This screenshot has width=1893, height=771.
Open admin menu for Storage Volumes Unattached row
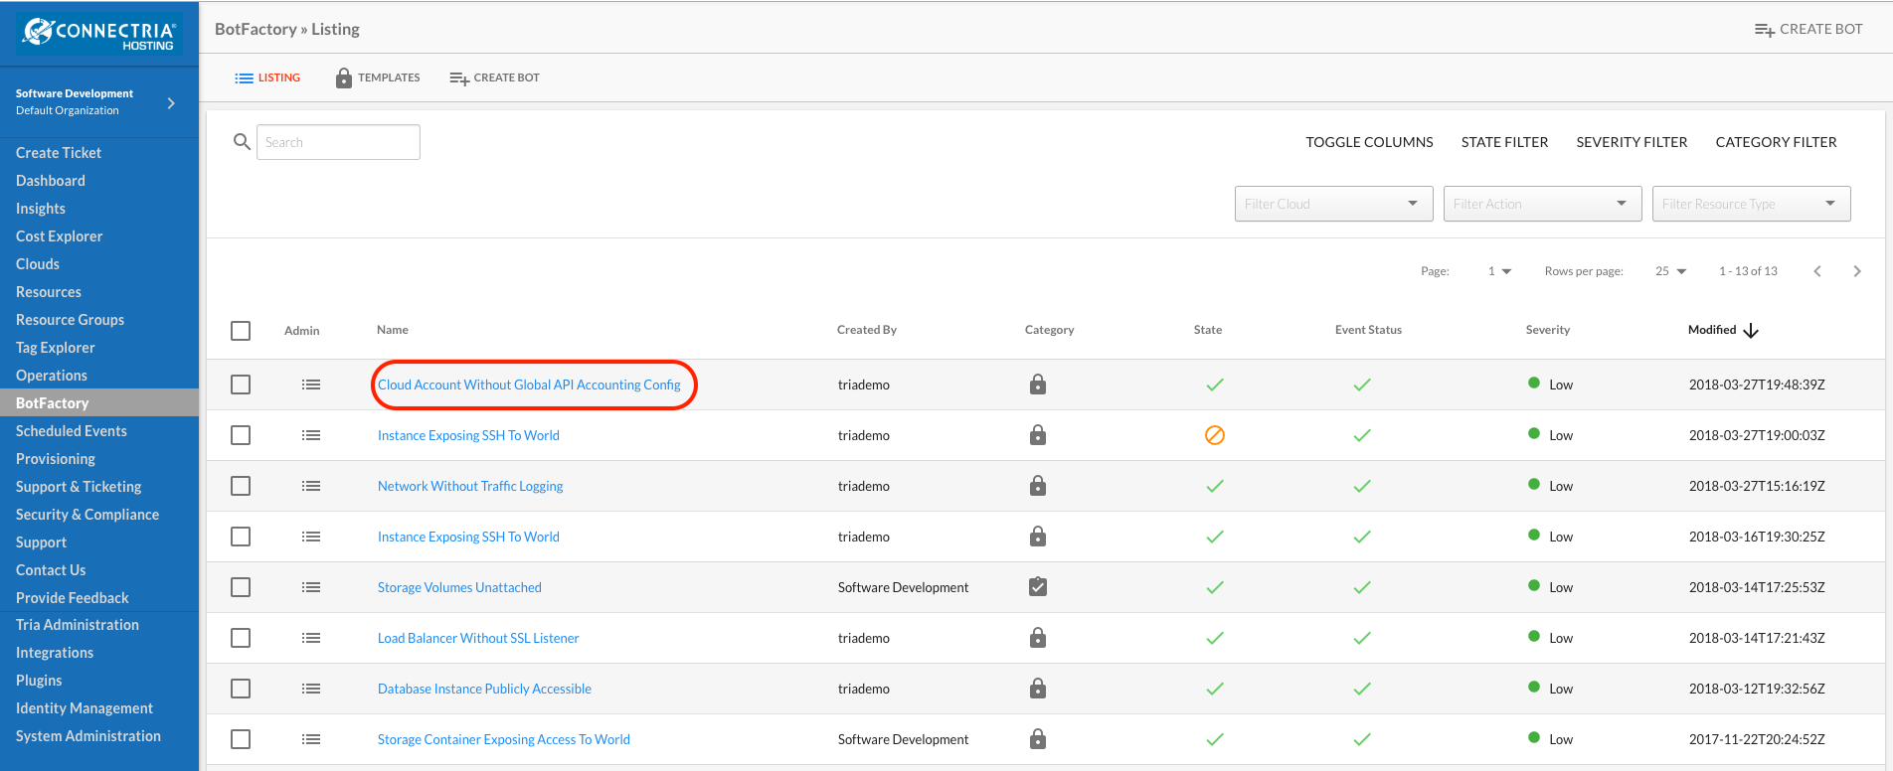[x=311, y=587]
